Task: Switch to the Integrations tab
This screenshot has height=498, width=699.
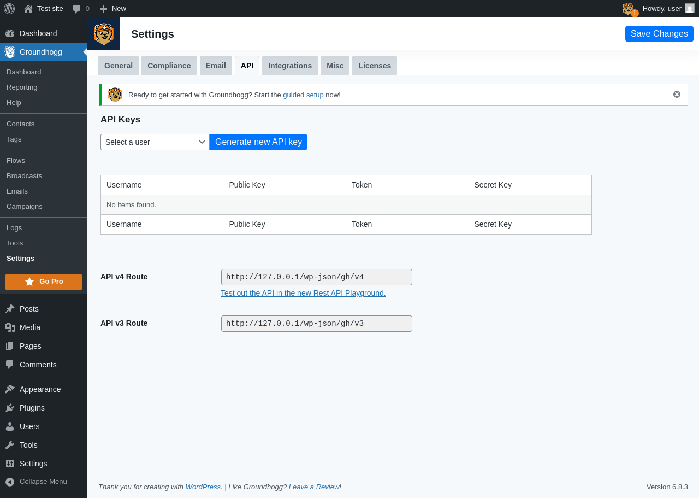Action: [x=290, y=66]
